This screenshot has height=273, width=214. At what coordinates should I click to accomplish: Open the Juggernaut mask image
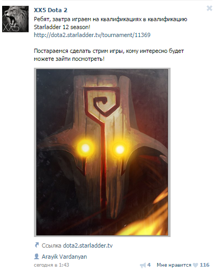102,152
